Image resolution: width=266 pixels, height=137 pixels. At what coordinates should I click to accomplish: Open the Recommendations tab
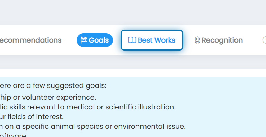[x=30, y=40]
